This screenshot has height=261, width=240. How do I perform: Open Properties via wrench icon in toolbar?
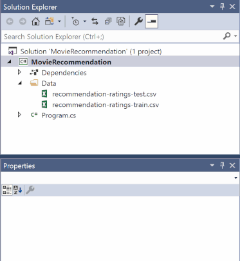pos(138,21)
